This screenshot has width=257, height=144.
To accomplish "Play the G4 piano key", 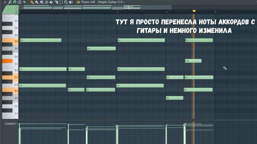I will click(10, 57).
